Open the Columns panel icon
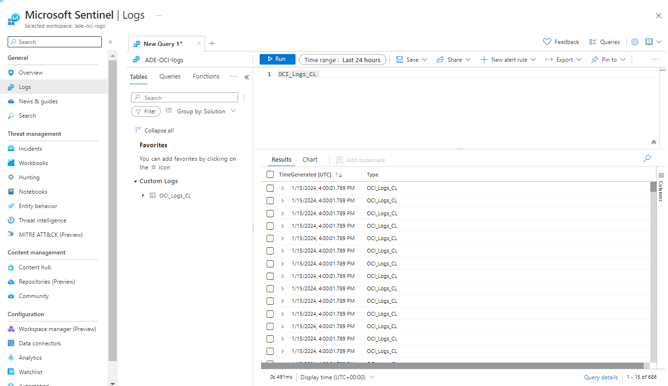Viewport: 668px width, 386px height. (x=661, y=176)
